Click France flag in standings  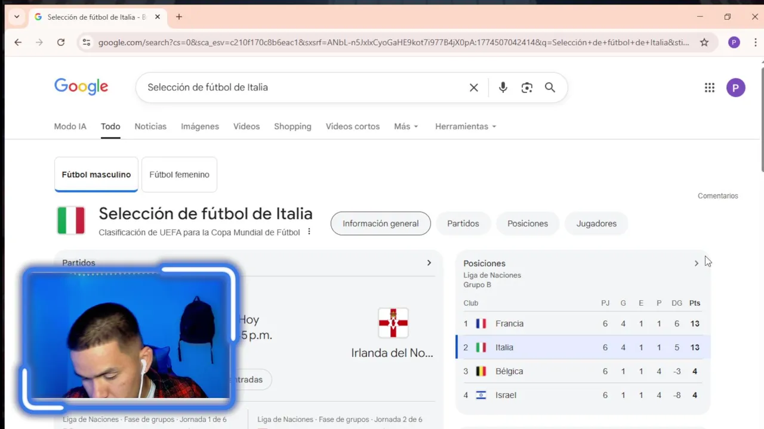tap(481, 324)
